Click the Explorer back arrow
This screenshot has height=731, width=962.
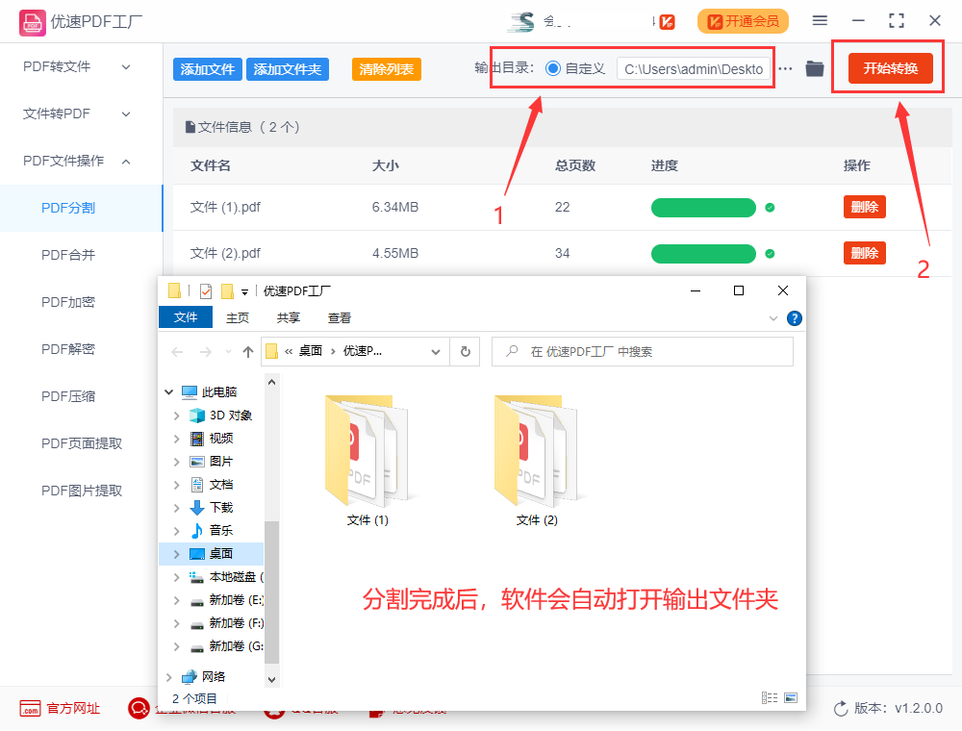[177, 351]
